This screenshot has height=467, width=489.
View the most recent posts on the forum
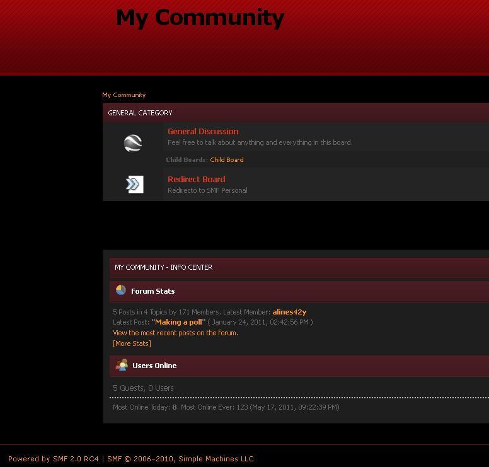click(175, 333)
